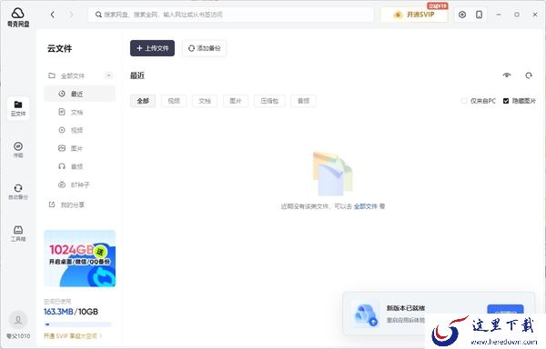Go forward with the right arrow
This screenshot has height=349, width=546.
[71, 15]
